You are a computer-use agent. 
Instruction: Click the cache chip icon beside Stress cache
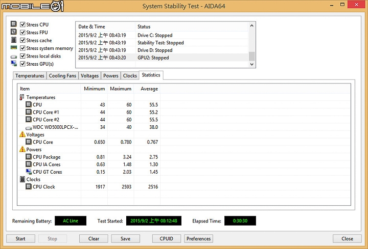[14, 40]
